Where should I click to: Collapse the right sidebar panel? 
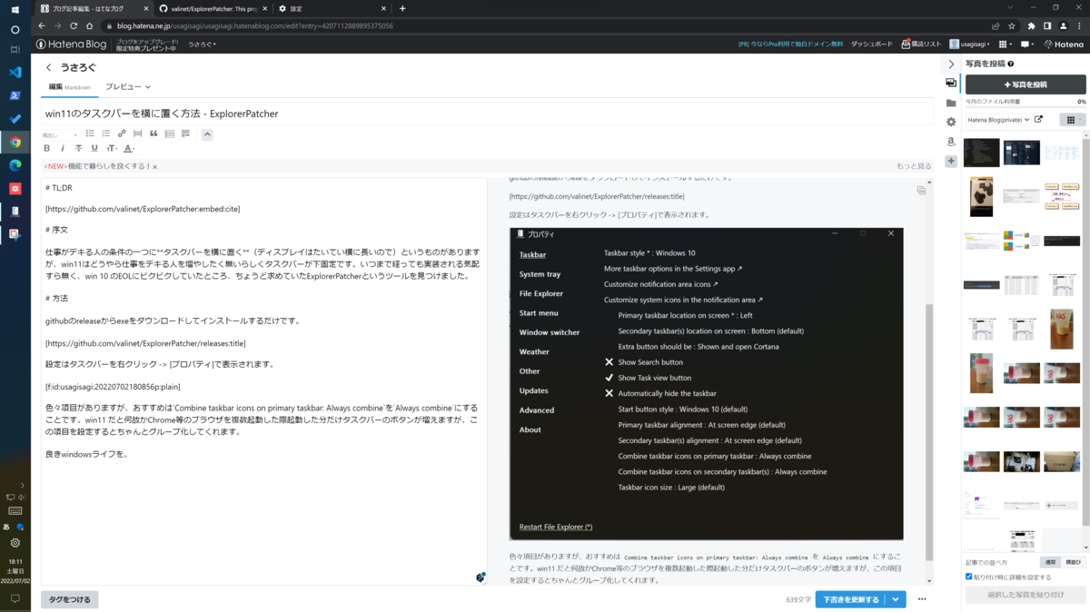(951, 64)
